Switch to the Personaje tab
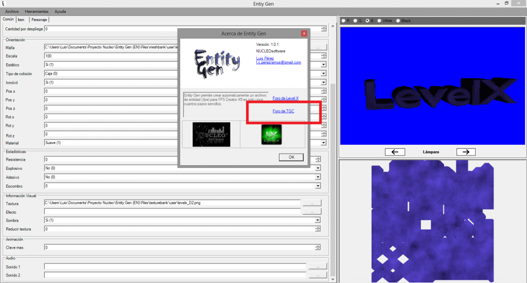The image size is (527, 283). tap(39, 20)
